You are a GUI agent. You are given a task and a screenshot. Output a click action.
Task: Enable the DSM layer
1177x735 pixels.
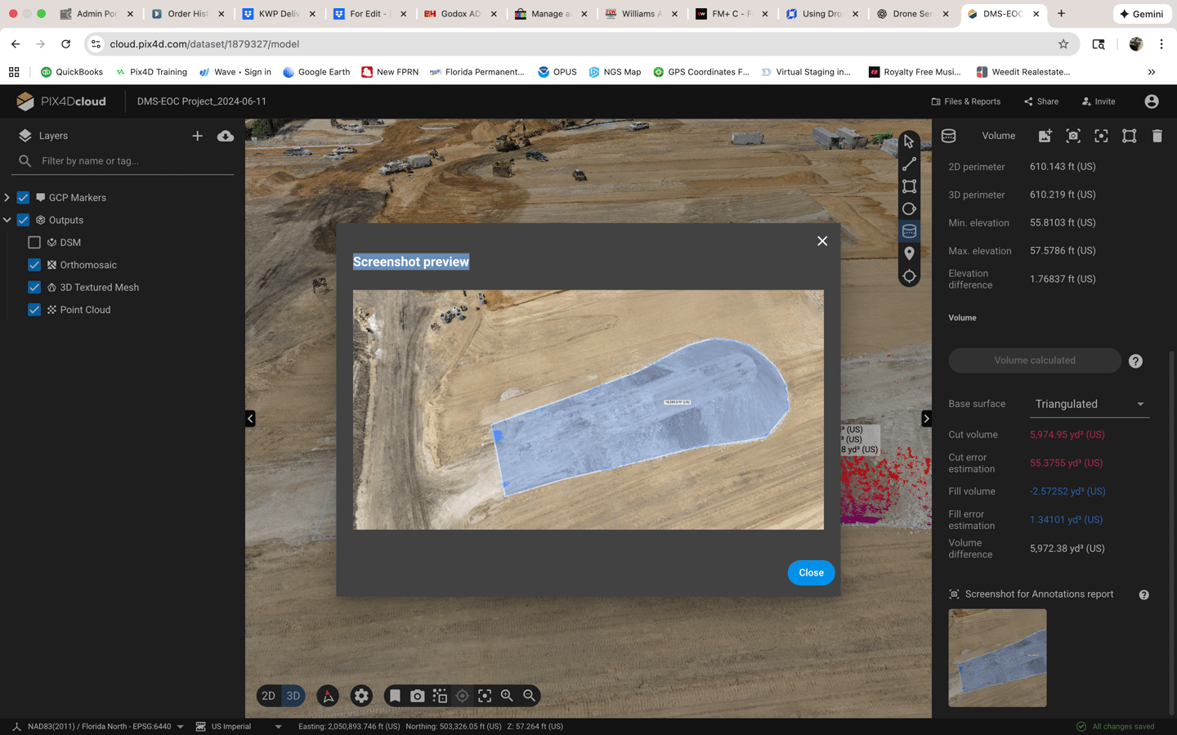pyautogui.click(x=34, y=242)
